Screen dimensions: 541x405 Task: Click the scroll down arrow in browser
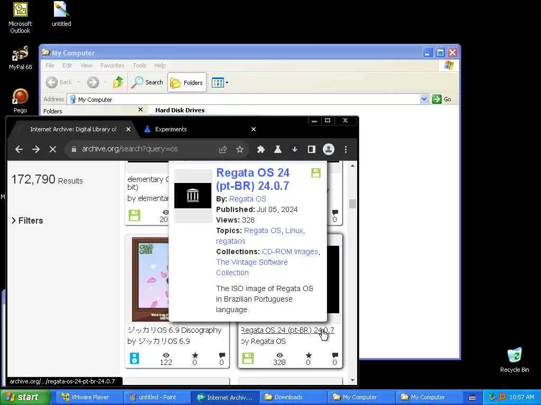point(352,380)
